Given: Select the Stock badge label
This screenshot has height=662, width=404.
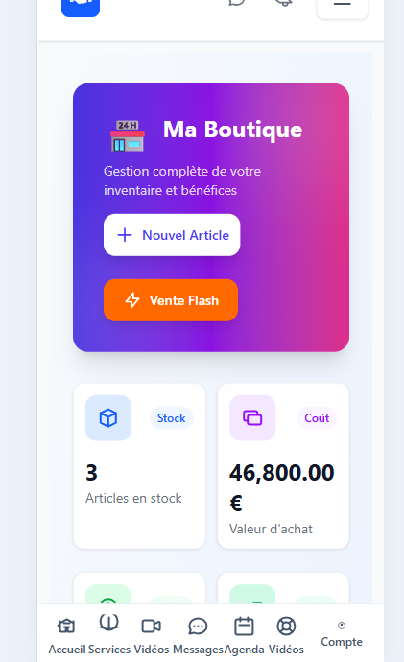Looking at the screenshot, I should [x=172, y=418].
